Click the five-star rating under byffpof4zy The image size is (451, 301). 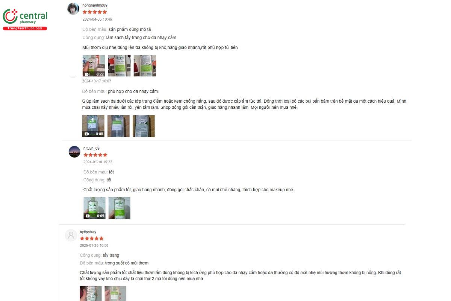click(92, 239)
